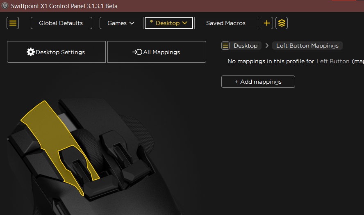Click the Swiftpoint logo in title bar
Image resolution: width=364 pixels, height=215 pixels.
5,6
